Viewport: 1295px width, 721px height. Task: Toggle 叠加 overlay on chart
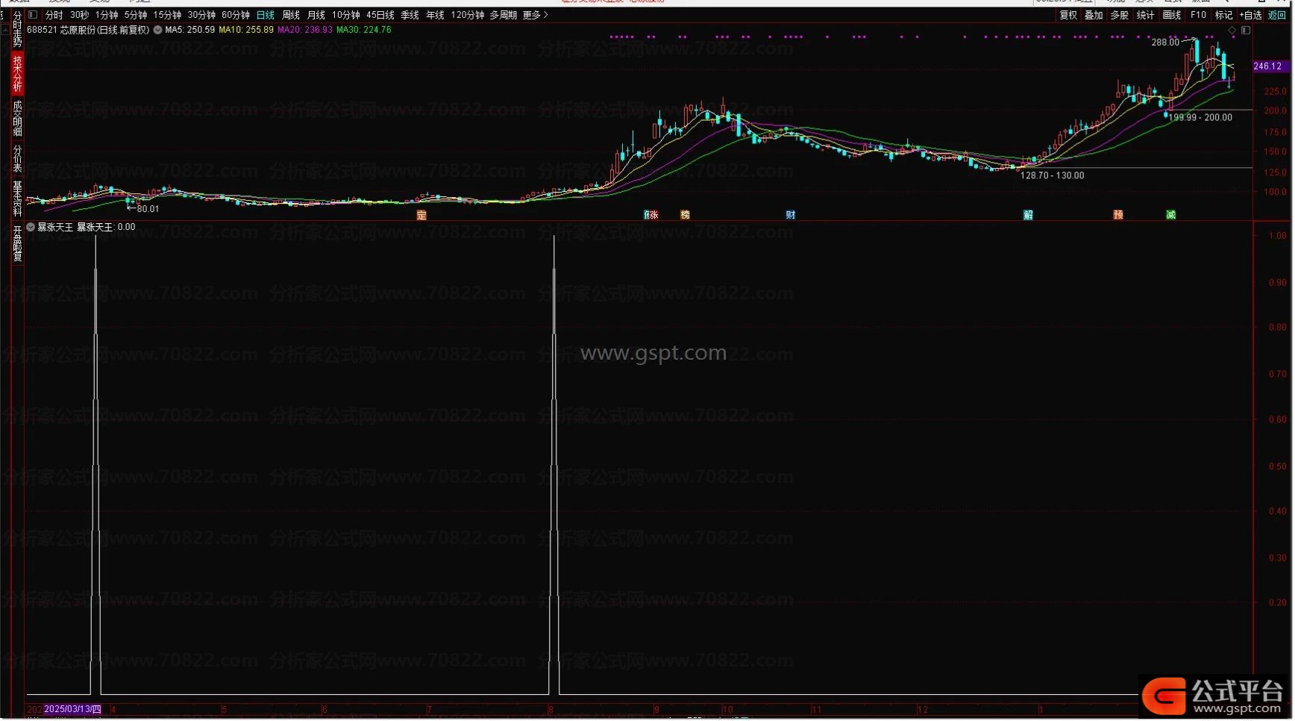tap(1094, 15)
